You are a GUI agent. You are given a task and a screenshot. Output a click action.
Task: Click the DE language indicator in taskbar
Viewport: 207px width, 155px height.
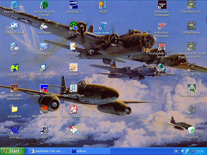click(x=176, y=151)
